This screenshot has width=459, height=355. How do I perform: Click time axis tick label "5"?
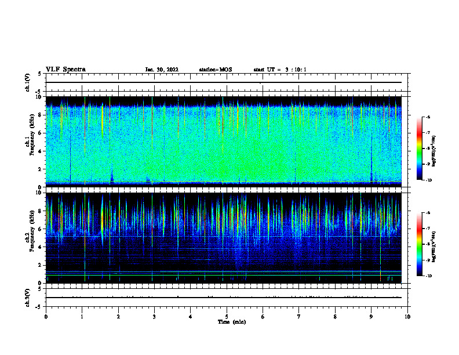(x=227, y=317)
